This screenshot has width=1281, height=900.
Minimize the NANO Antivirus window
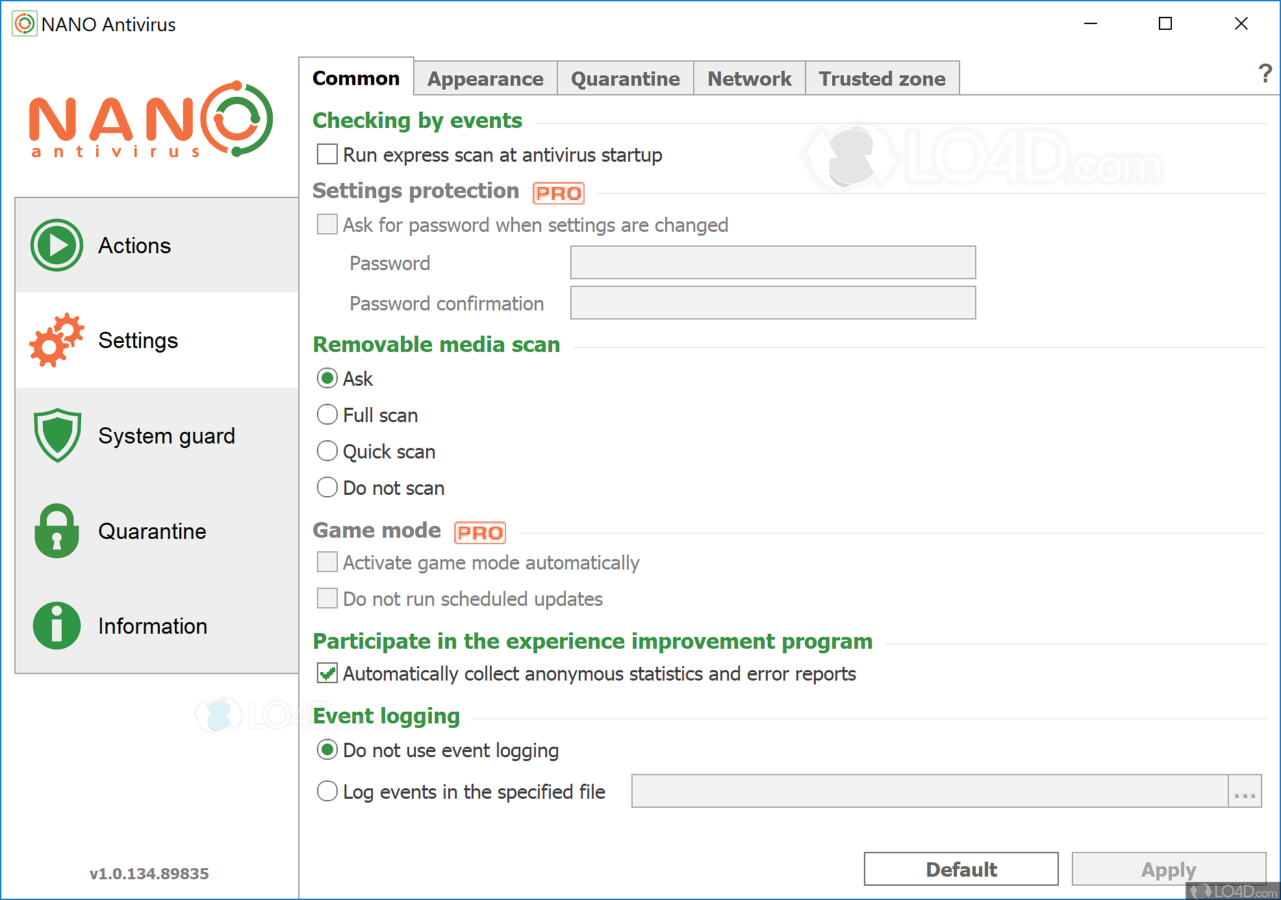click(1091, 24)
